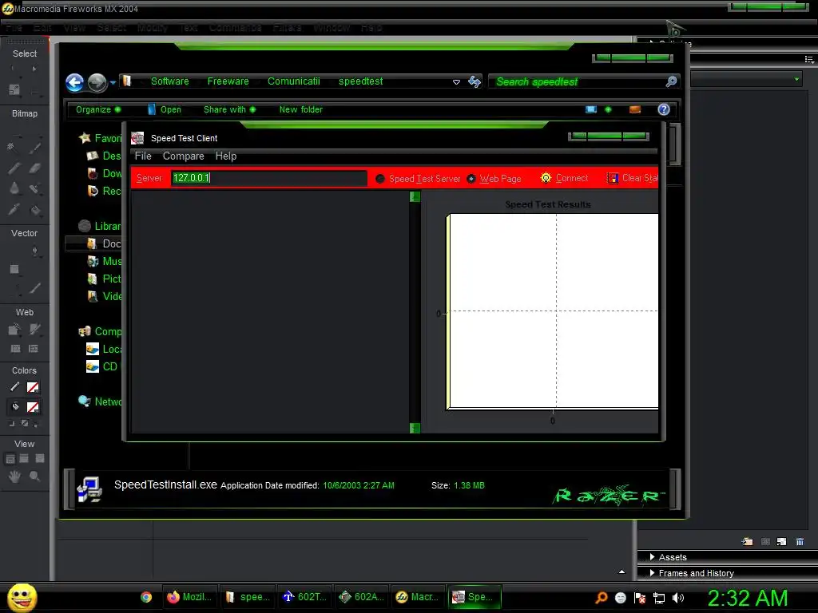
Task: Pick the Rubber Stamp tool
Action: (34, 188)
